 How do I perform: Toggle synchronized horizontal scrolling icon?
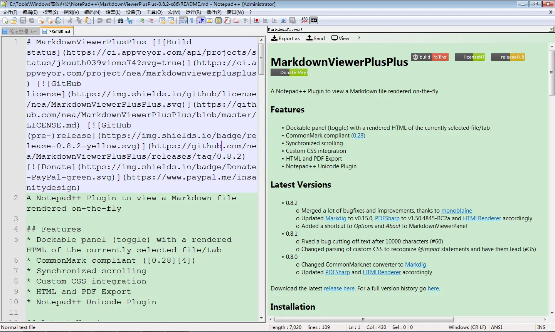[171, 20]
